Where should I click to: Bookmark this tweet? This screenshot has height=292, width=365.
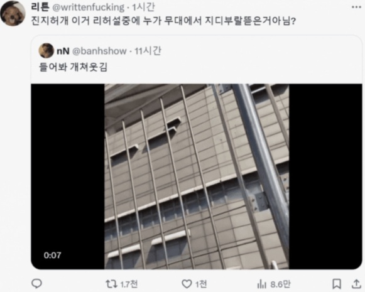point(337,284)
